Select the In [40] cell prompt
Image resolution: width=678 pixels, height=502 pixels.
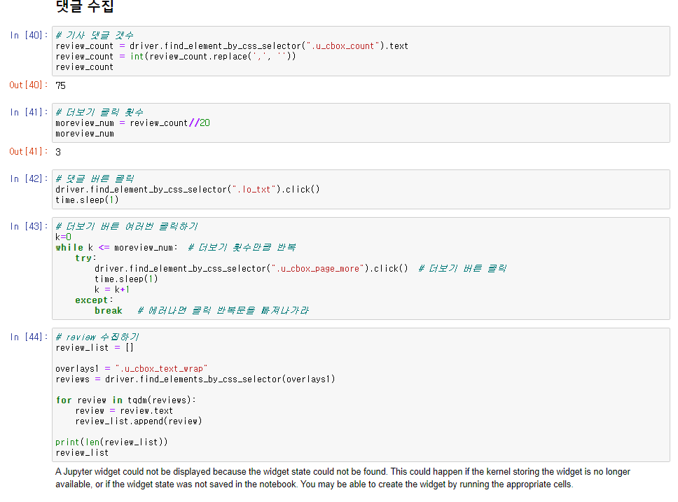coord(29,36)
